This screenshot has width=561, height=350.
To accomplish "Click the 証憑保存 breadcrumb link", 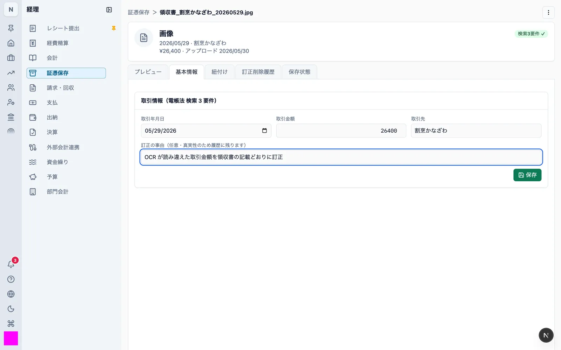I will (139, 13).
